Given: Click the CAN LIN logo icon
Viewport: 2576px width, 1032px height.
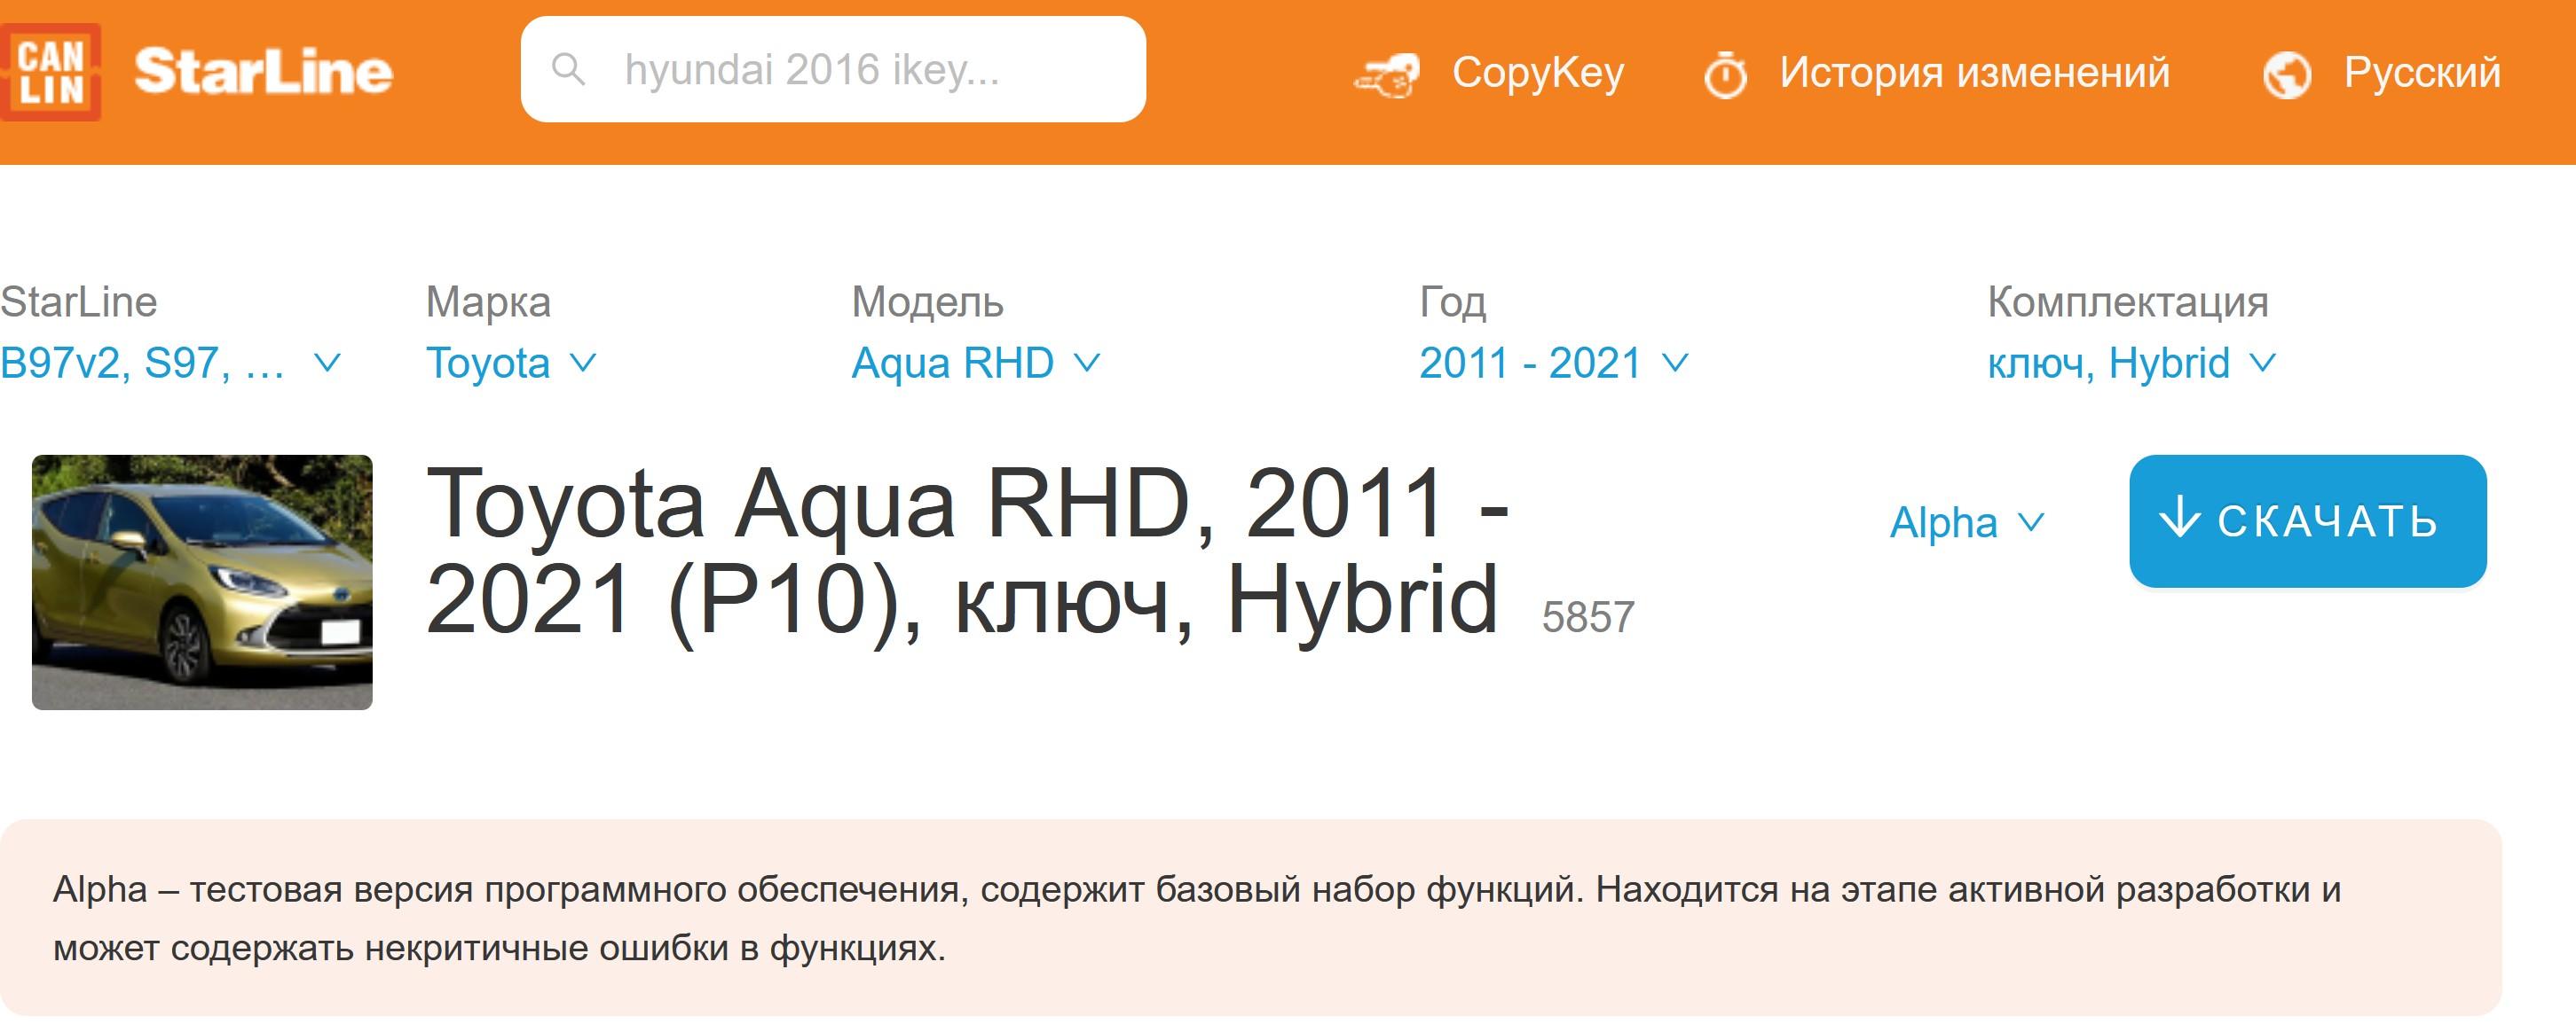Looking at the screenshot, I should point(50,72).
